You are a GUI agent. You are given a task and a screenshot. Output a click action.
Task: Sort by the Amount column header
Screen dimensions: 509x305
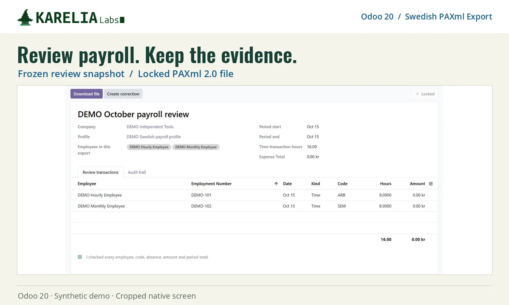click(x=417, y=184)
